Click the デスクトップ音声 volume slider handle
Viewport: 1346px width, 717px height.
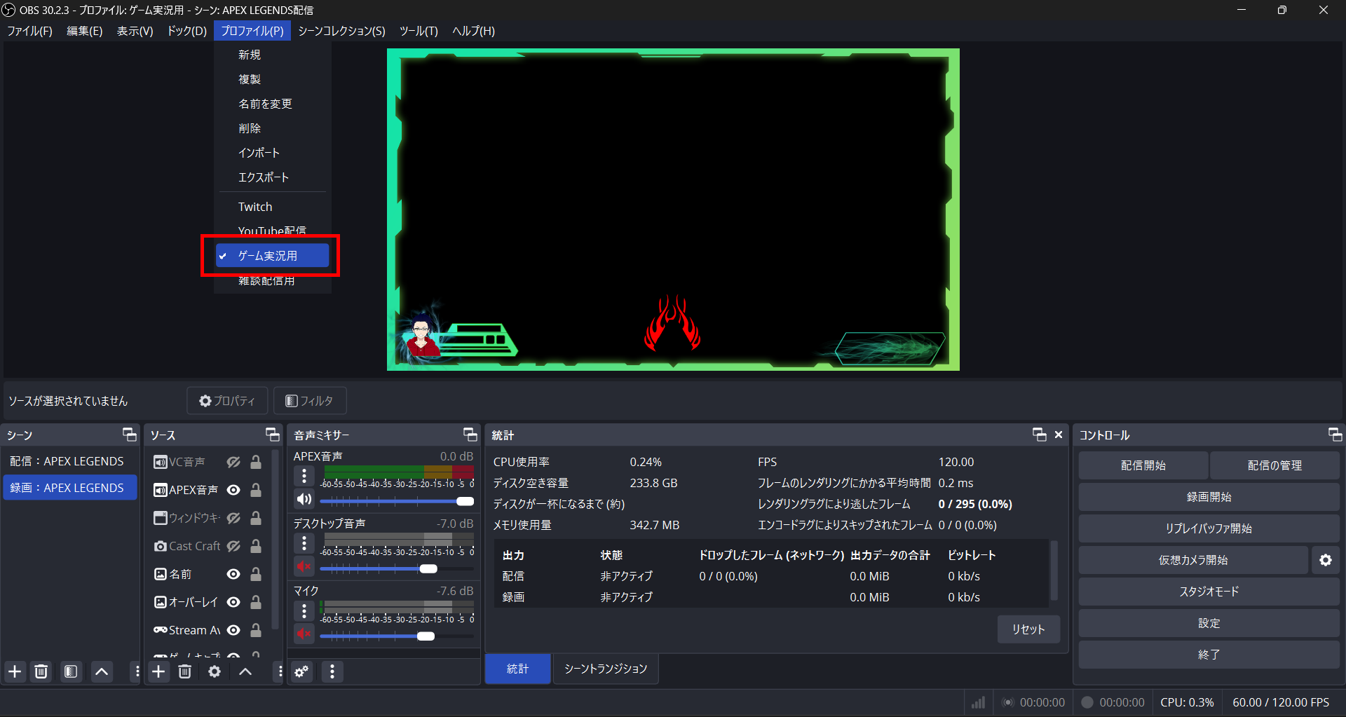428,568
